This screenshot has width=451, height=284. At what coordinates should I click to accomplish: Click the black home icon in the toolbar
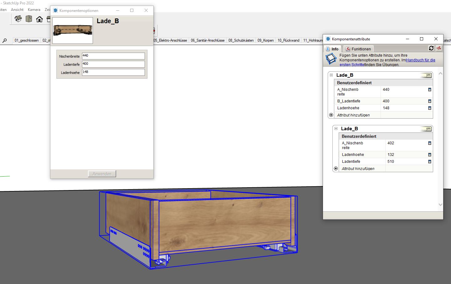(39, 19)
